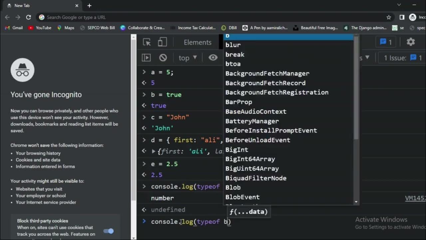Expand the logged object disclosure triangle
Image resolution: width=426 pixels, height=240 pixels.
pos(153,151)
